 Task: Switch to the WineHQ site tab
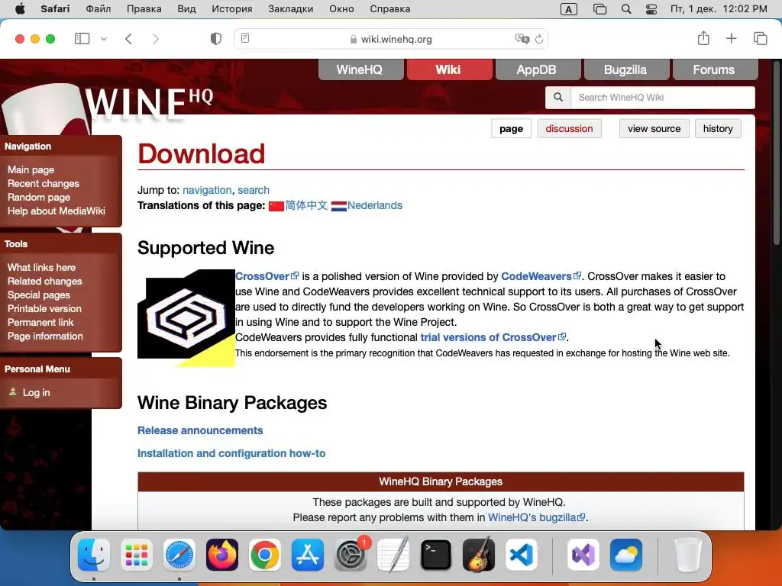[x=360, y=69]
